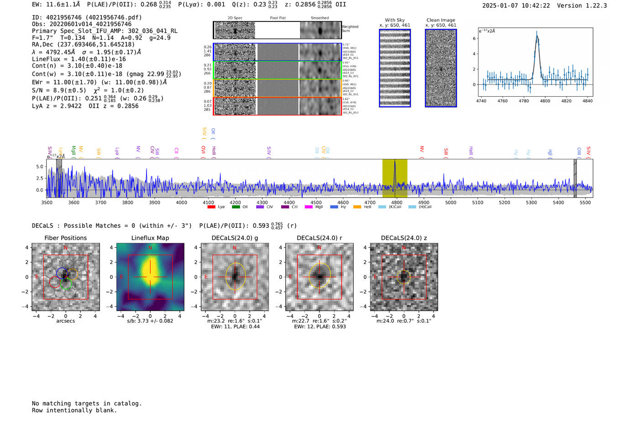639x435 pixels.
Task: Click the Primary Spec_Slot_IFU_AMP value line
Action: click(105, 31)
